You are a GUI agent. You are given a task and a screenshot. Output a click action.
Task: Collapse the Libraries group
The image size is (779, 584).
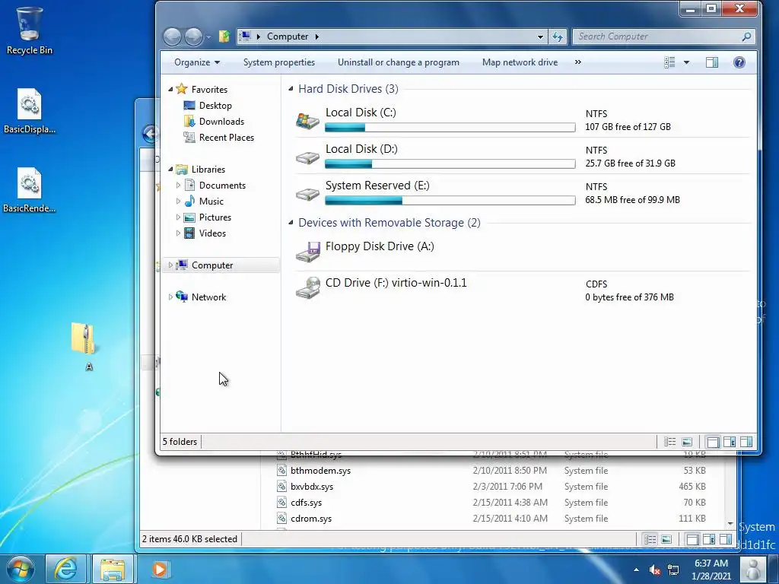170,170
